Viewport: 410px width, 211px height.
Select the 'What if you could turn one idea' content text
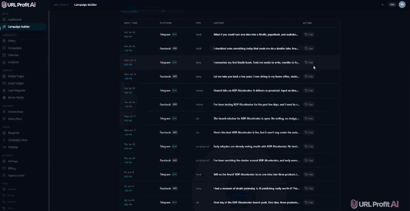tap(256, 35)
